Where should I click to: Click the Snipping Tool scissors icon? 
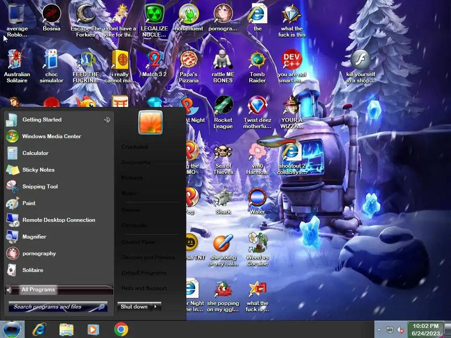click(x=12, y=186)
